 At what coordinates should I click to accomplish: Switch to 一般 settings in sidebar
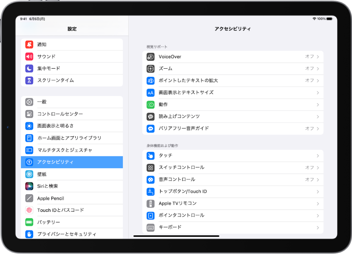[72, 102]
